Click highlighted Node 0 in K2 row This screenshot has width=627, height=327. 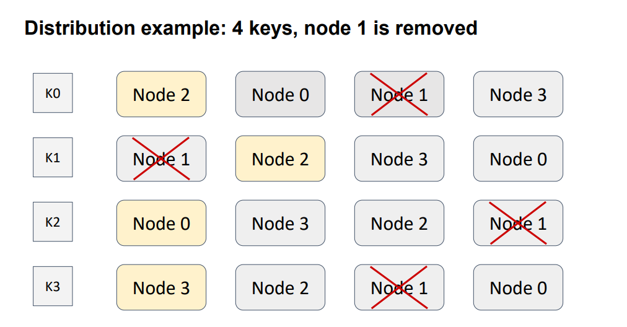(x=161, y=223)
